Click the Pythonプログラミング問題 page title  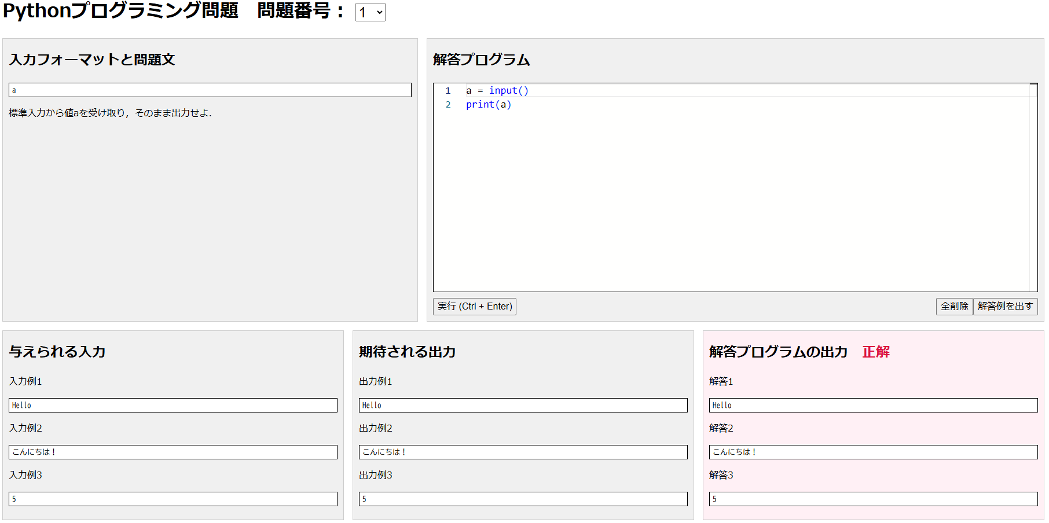tap(120, 10)
